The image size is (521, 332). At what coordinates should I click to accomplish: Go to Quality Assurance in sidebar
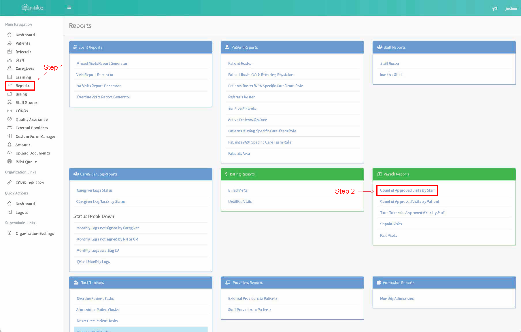click(x=31, y=119)
